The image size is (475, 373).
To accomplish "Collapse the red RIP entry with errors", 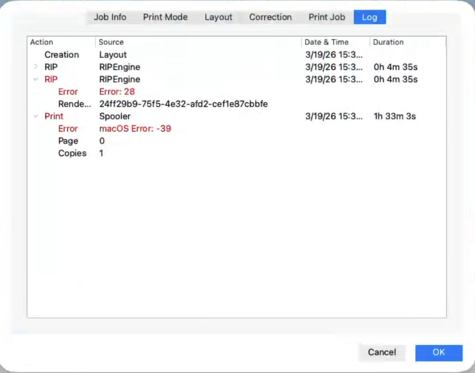I will pos(36,80).
